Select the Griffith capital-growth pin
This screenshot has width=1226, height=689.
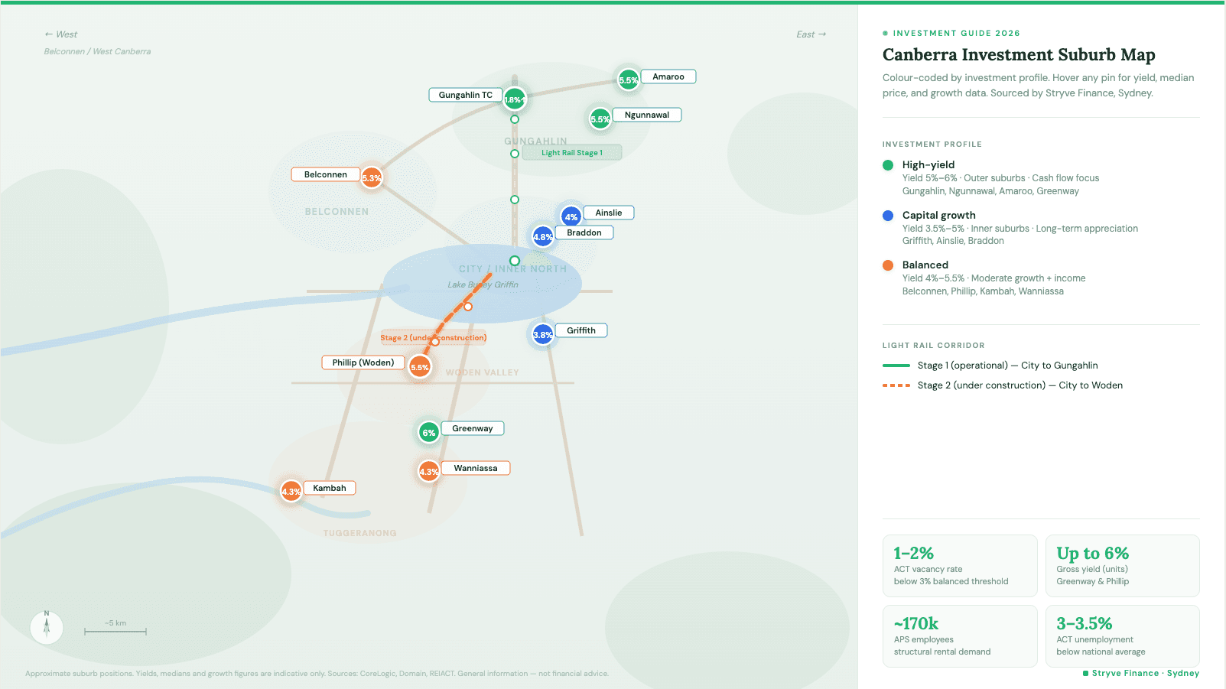542,334
